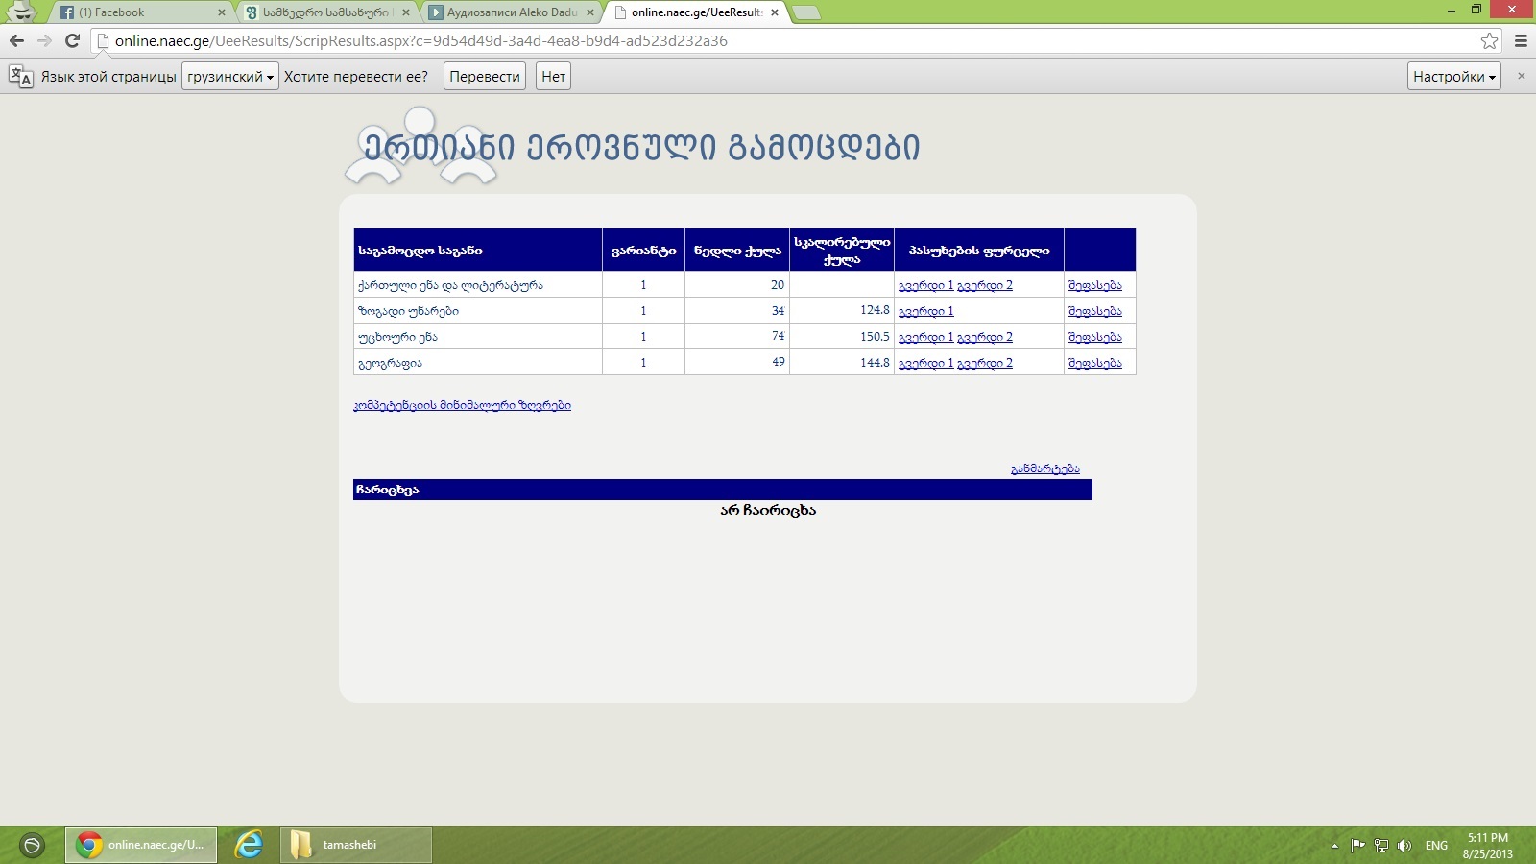Click შეფასება in the გეოგრაფია row

tap(1094, 363)
